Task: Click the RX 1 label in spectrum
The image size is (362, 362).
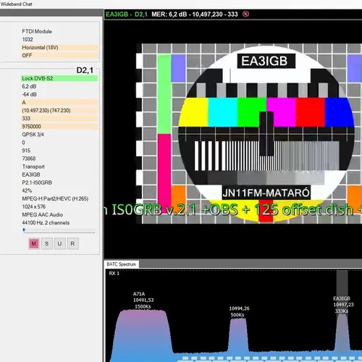Action: (114, 273)
